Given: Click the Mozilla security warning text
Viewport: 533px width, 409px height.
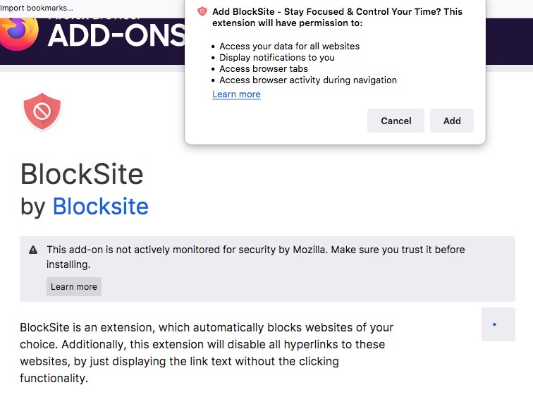Looking at the screenshot, I should point(256,257).
